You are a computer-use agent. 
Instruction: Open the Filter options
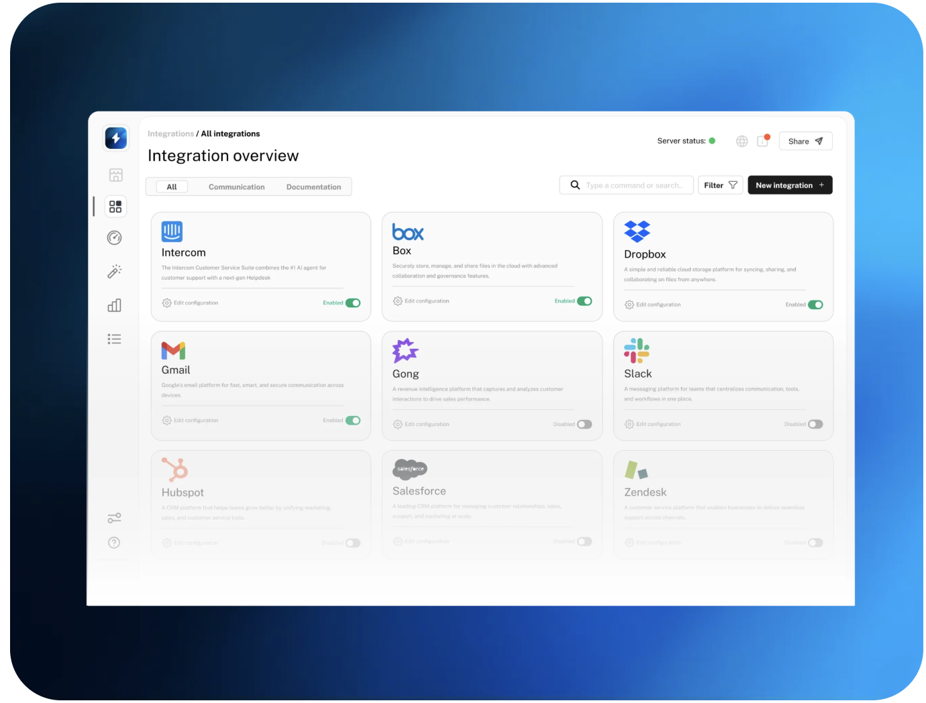(720, 185)
